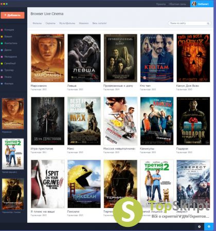The width and height of the screenshot is (216, 231).
Task: Open the settings gear icon
Action: [x=209, y=226]
